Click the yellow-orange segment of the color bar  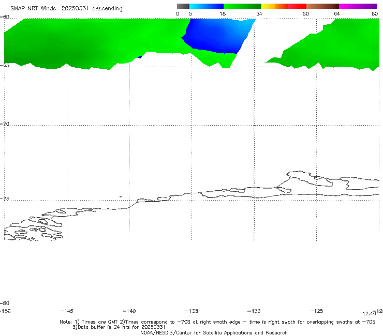(275, 6)
